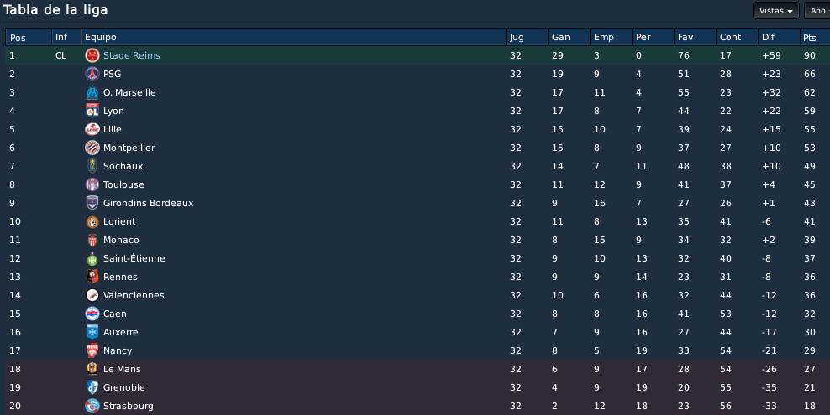Select the Le Mans table row

[418, 369]
